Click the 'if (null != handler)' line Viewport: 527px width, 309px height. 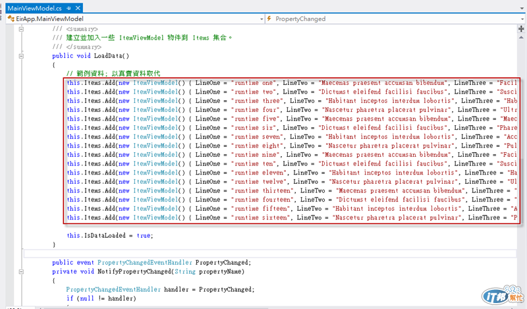coord(101,298)
